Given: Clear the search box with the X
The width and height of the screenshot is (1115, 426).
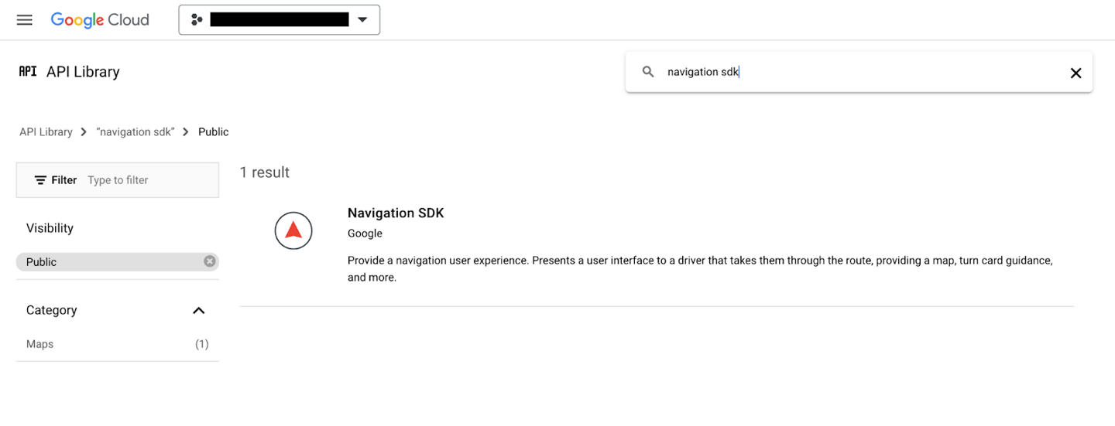Looking at the screenshot, I should pyautogui.click(x=1076, y=73).
